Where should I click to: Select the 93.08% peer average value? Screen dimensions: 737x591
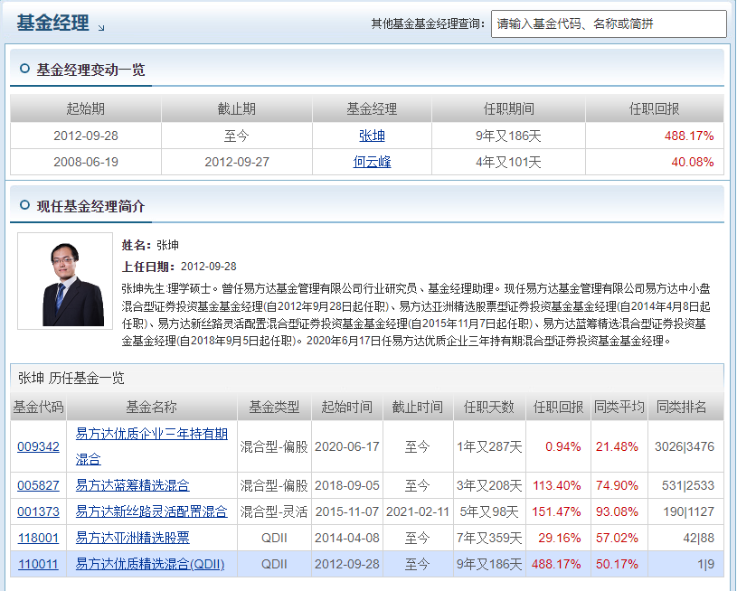pos(617,511)
